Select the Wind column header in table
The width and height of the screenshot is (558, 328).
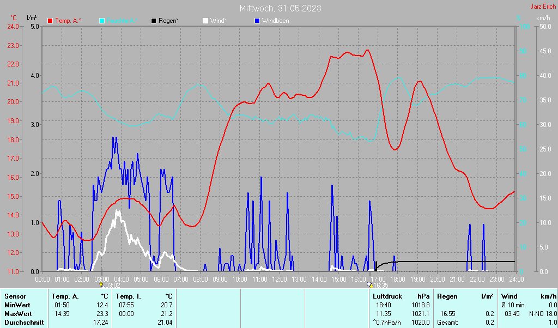point(510,296)
